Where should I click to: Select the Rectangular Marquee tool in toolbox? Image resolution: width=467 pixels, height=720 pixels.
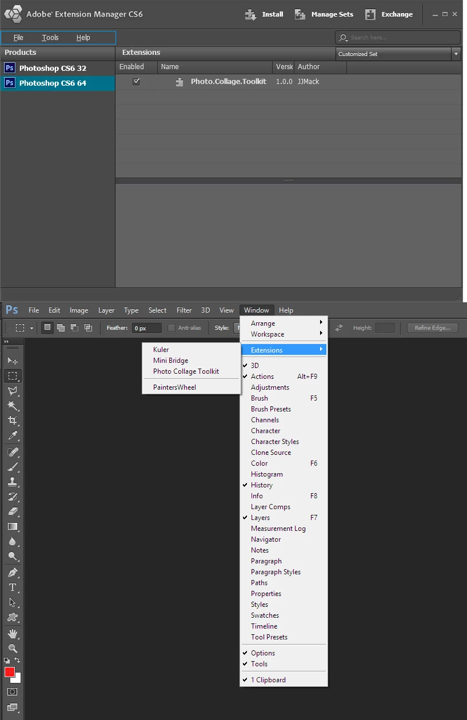tap(13, 376)
